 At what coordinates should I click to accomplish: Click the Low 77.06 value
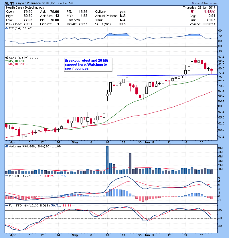28,20
